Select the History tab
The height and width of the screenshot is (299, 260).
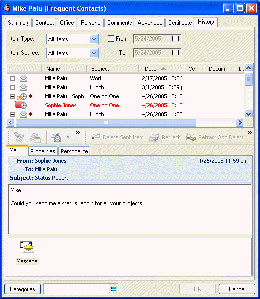coord(206,22)
